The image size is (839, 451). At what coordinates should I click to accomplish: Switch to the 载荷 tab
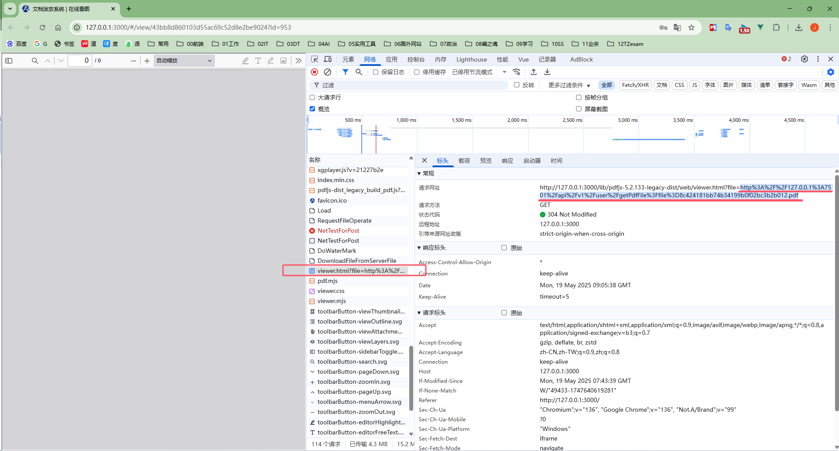464,161
